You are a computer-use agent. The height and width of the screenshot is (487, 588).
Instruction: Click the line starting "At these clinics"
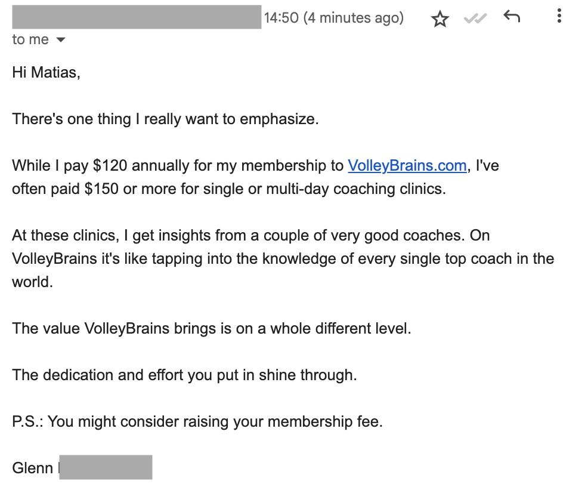pos(251,235)
